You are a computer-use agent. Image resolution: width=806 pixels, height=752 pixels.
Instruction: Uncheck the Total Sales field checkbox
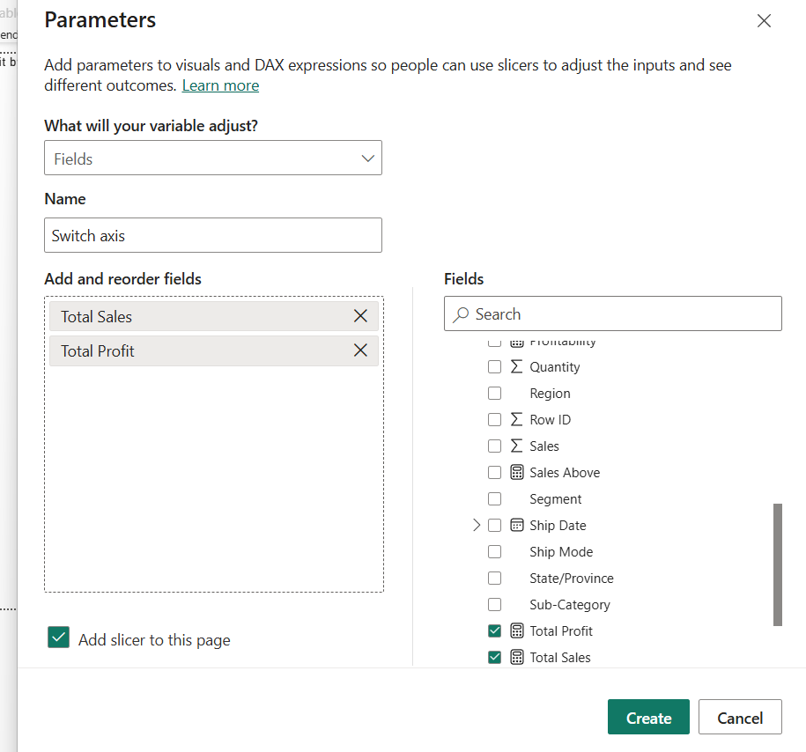point(494,658)
